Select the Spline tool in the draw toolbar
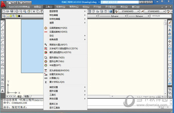 pos(2,53)
